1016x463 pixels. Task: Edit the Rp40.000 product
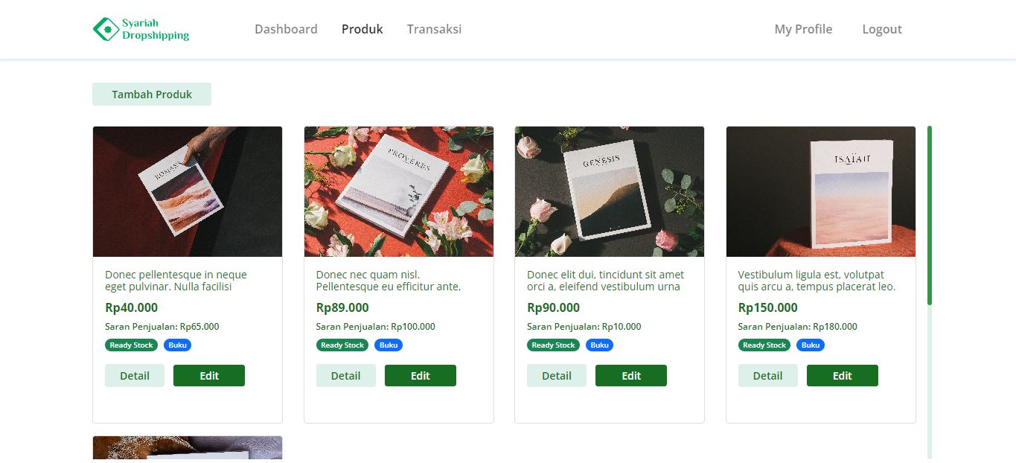click(209, 375)
